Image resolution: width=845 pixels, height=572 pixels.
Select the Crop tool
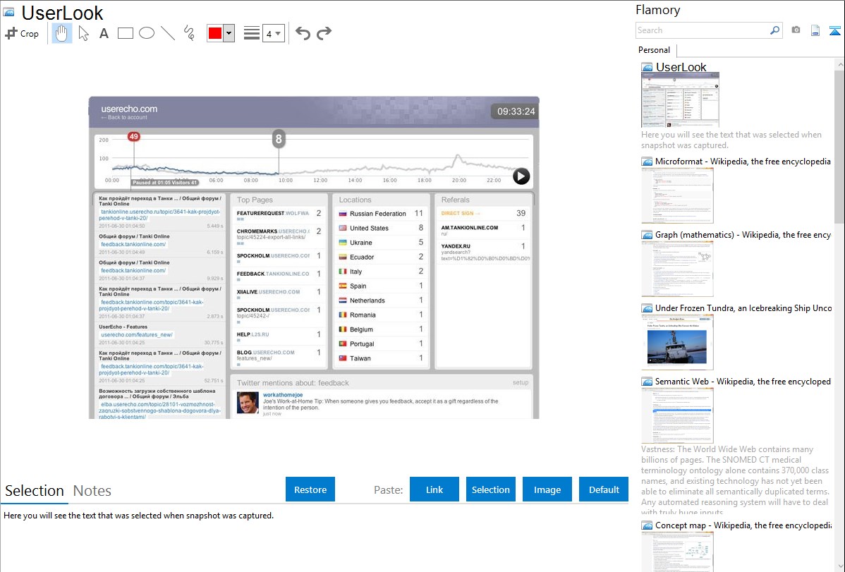[x=22, y=33]
